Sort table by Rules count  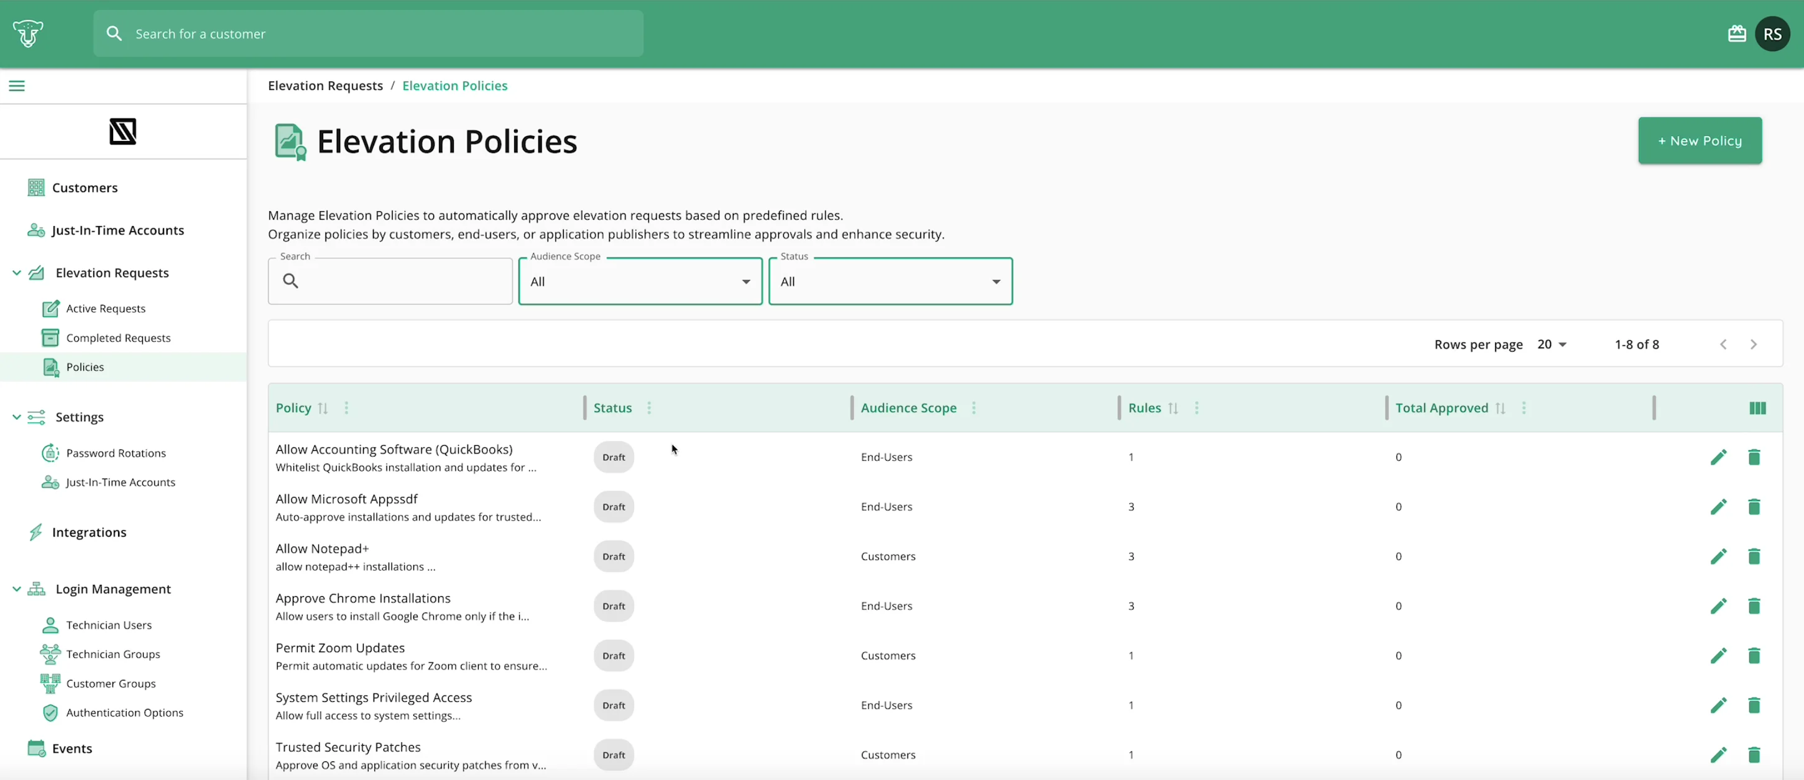click(1173, 408)
